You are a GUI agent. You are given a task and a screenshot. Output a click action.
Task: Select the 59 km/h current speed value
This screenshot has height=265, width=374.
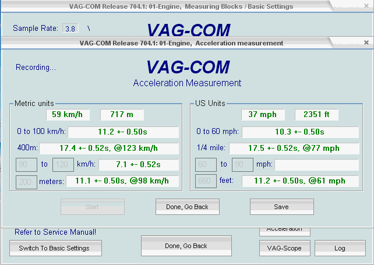pyautogui.click(x=68, y=115)
